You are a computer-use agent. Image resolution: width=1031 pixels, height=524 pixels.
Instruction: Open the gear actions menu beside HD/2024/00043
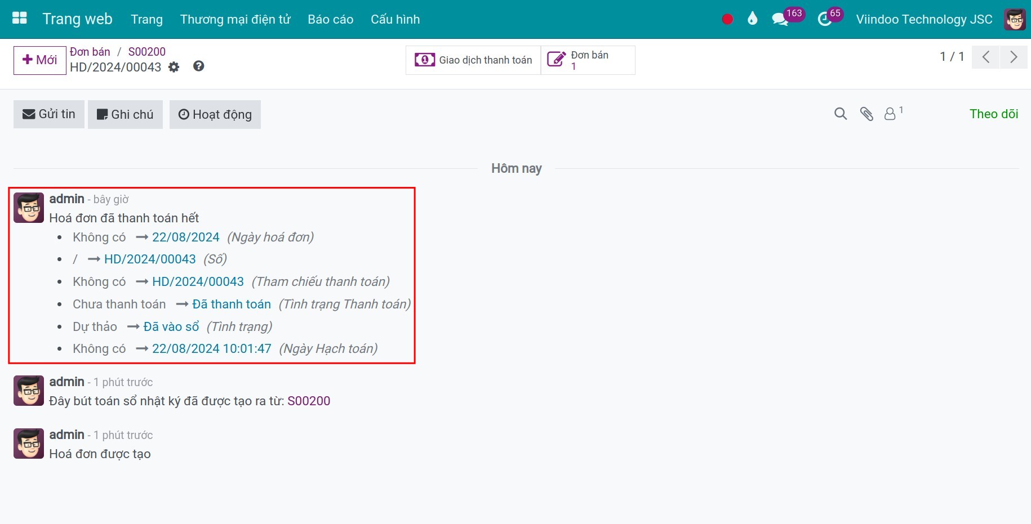tap(174, 67)
